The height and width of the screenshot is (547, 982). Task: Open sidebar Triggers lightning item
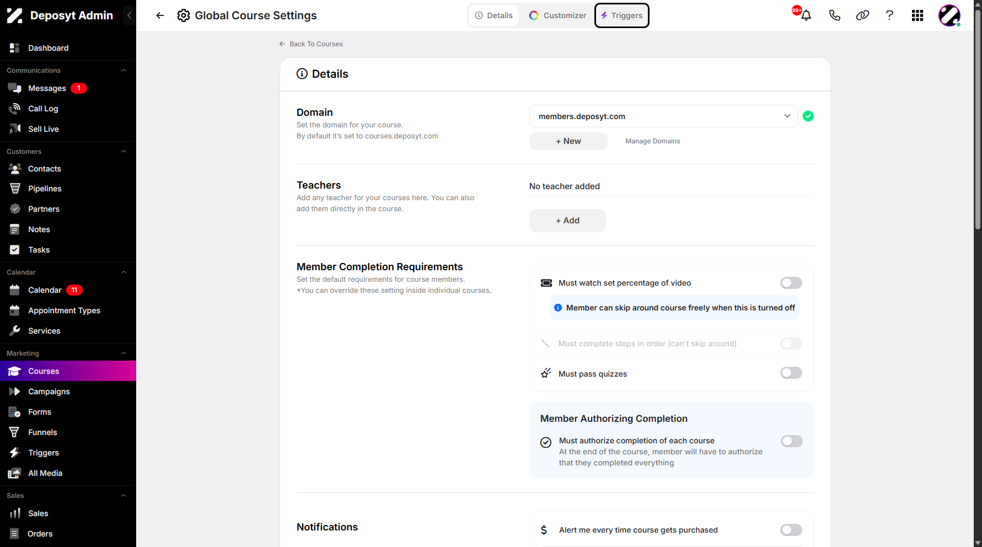(x=68, y=453)
